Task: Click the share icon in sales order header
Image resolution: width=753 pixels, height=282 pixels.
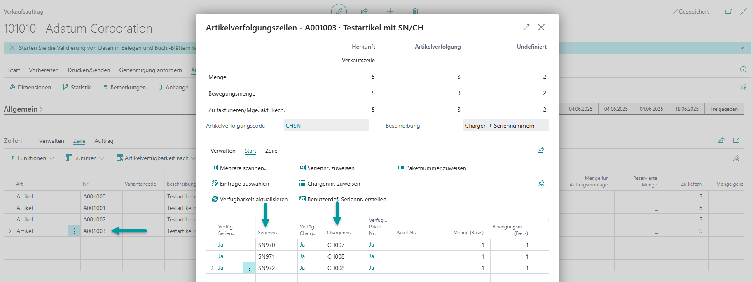Action: 365,12
